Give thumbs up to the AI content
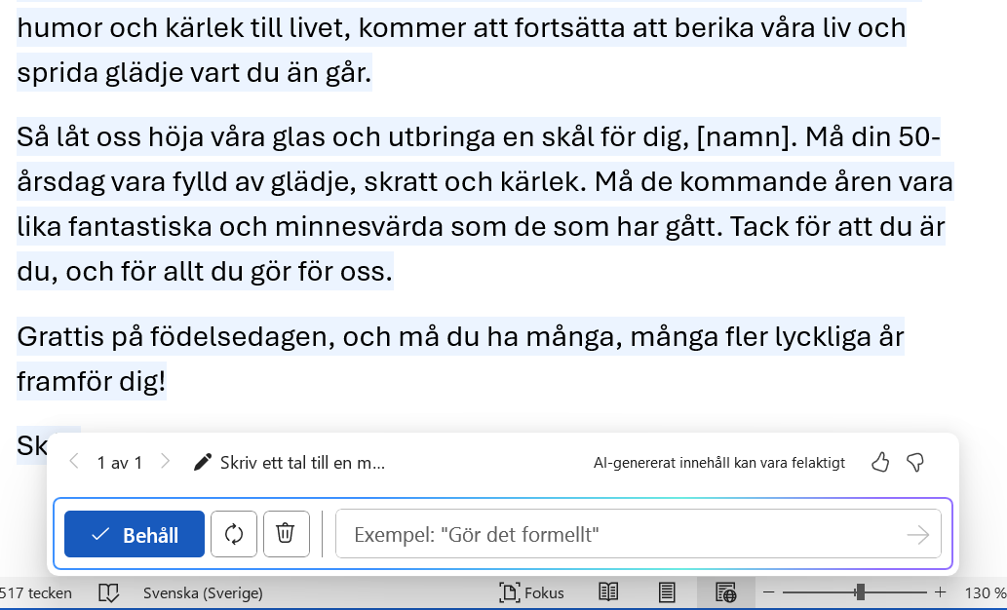Screen dimensions: 1007x610 click(x=880, y=462)
